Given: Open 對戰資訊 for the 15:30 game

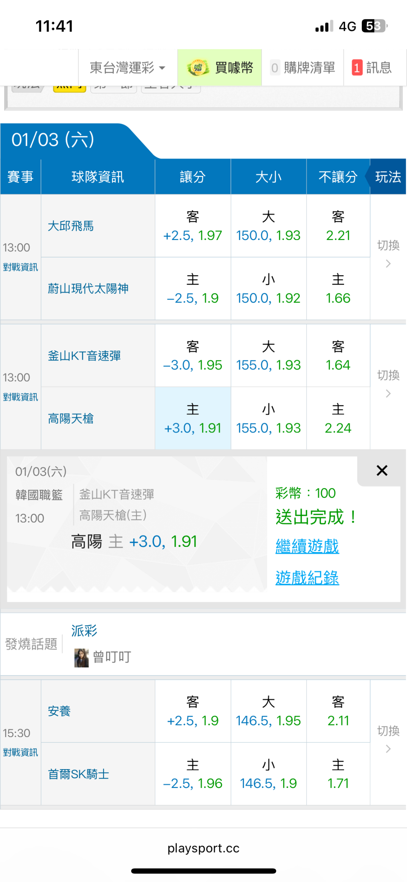Looking at the screenshot, I should tap(20, 753).
